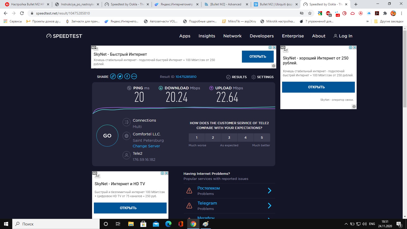Expand the Telegram problems entry

(269, 206)
